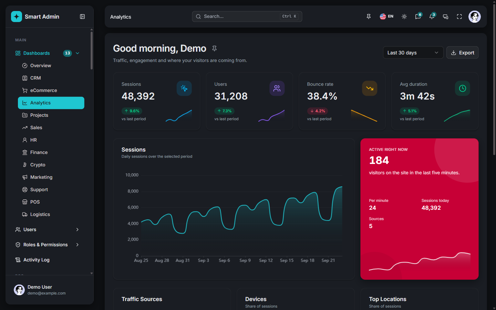Open the HR dashboard

coord(51,140)
